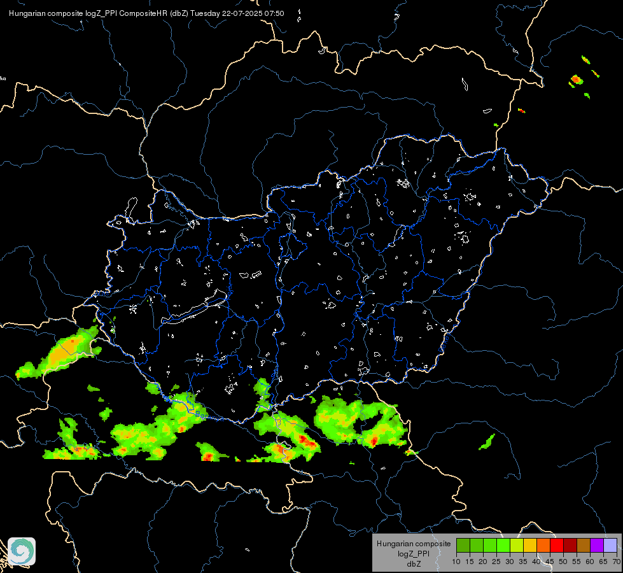The height and width of the screenshot is (573, 623).
Task: Select the 10–15 dBZ dark green swatch
Action: pos(463,545)
